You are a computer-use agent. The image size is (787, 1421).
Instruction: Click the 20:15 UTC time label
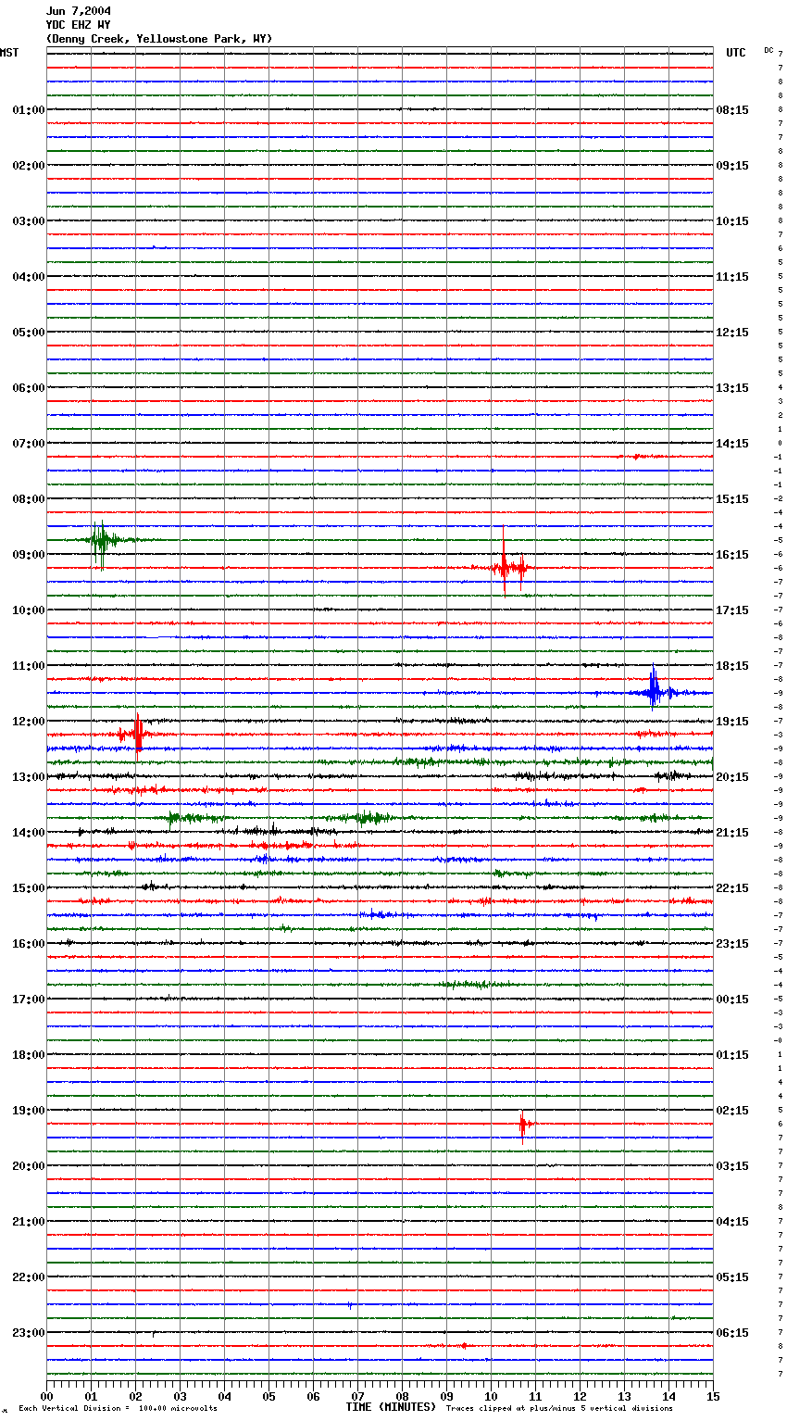click(x=732, y=777)
